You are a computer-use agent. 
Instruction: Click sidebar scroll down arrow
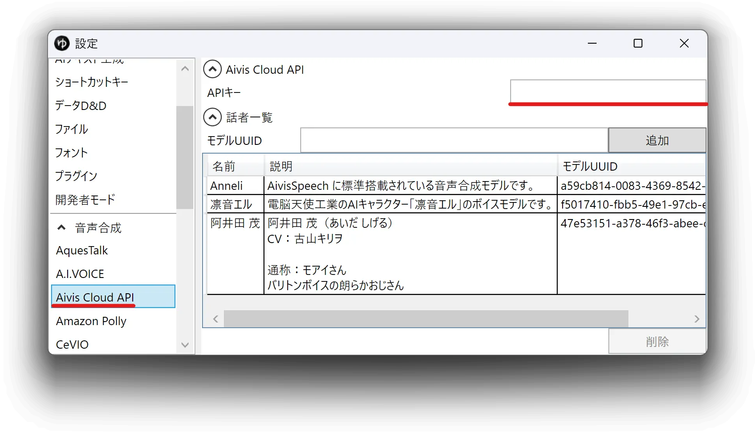coord(185,345)
